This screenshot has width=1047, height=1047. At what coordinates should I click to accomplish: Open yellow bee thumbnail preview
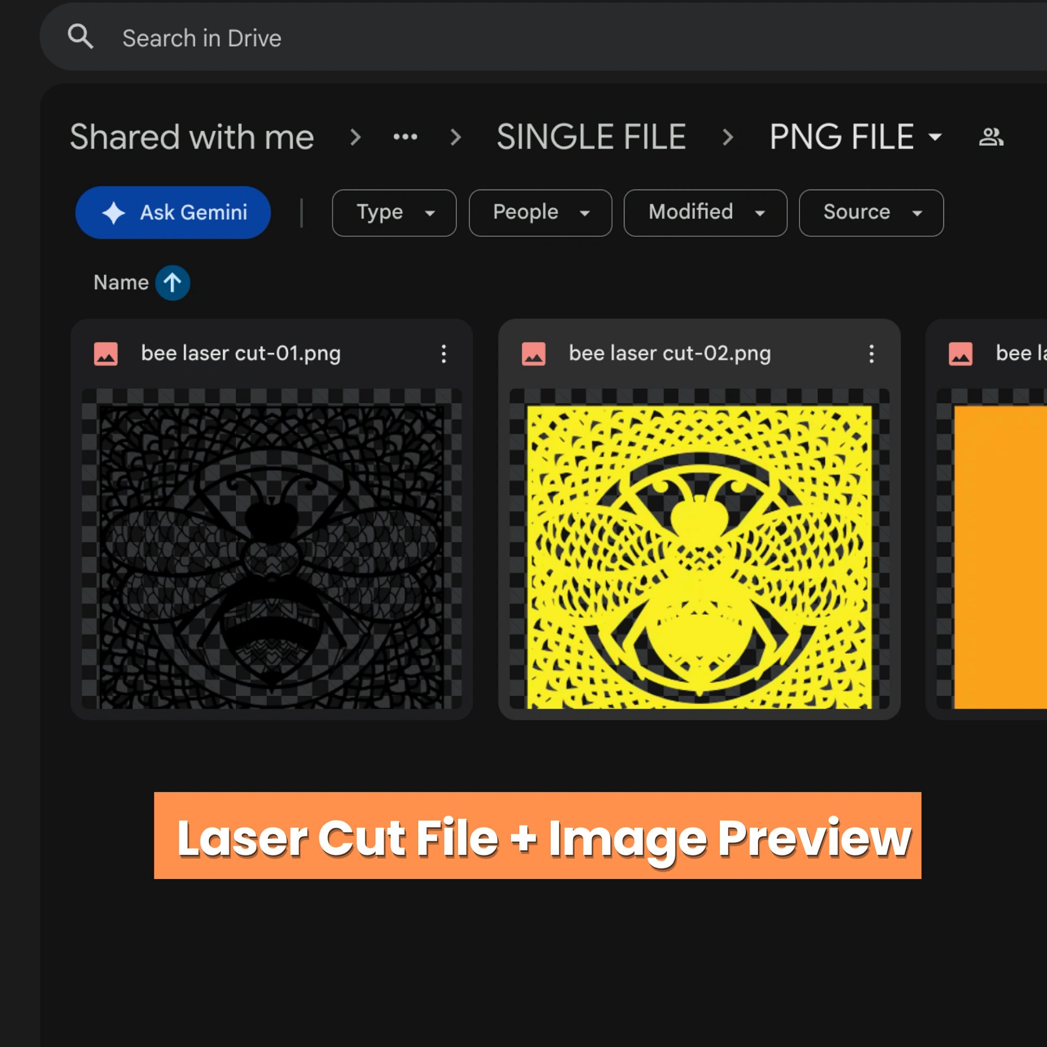tap(699, 549)
